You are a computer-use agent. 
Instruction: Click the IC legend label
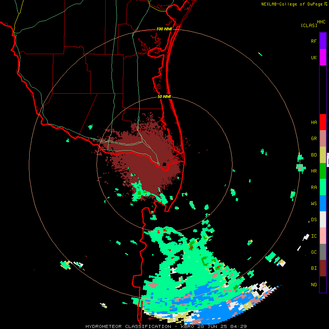pos(314,236)
